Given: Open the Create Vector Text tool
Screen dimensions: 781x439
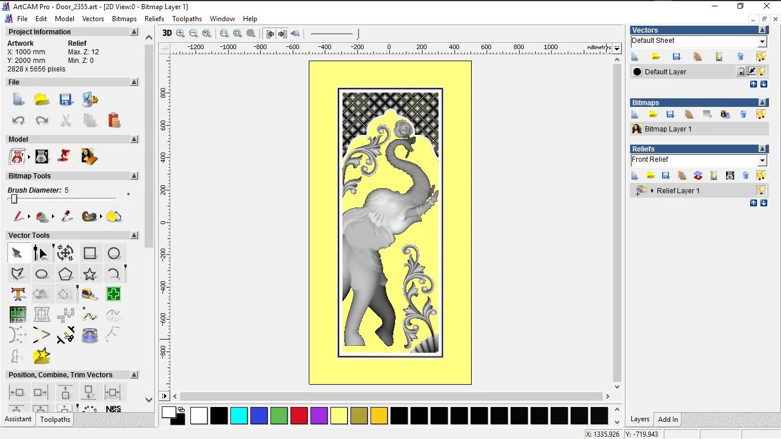Looking at the screenshot, I should tap(18, 294).
